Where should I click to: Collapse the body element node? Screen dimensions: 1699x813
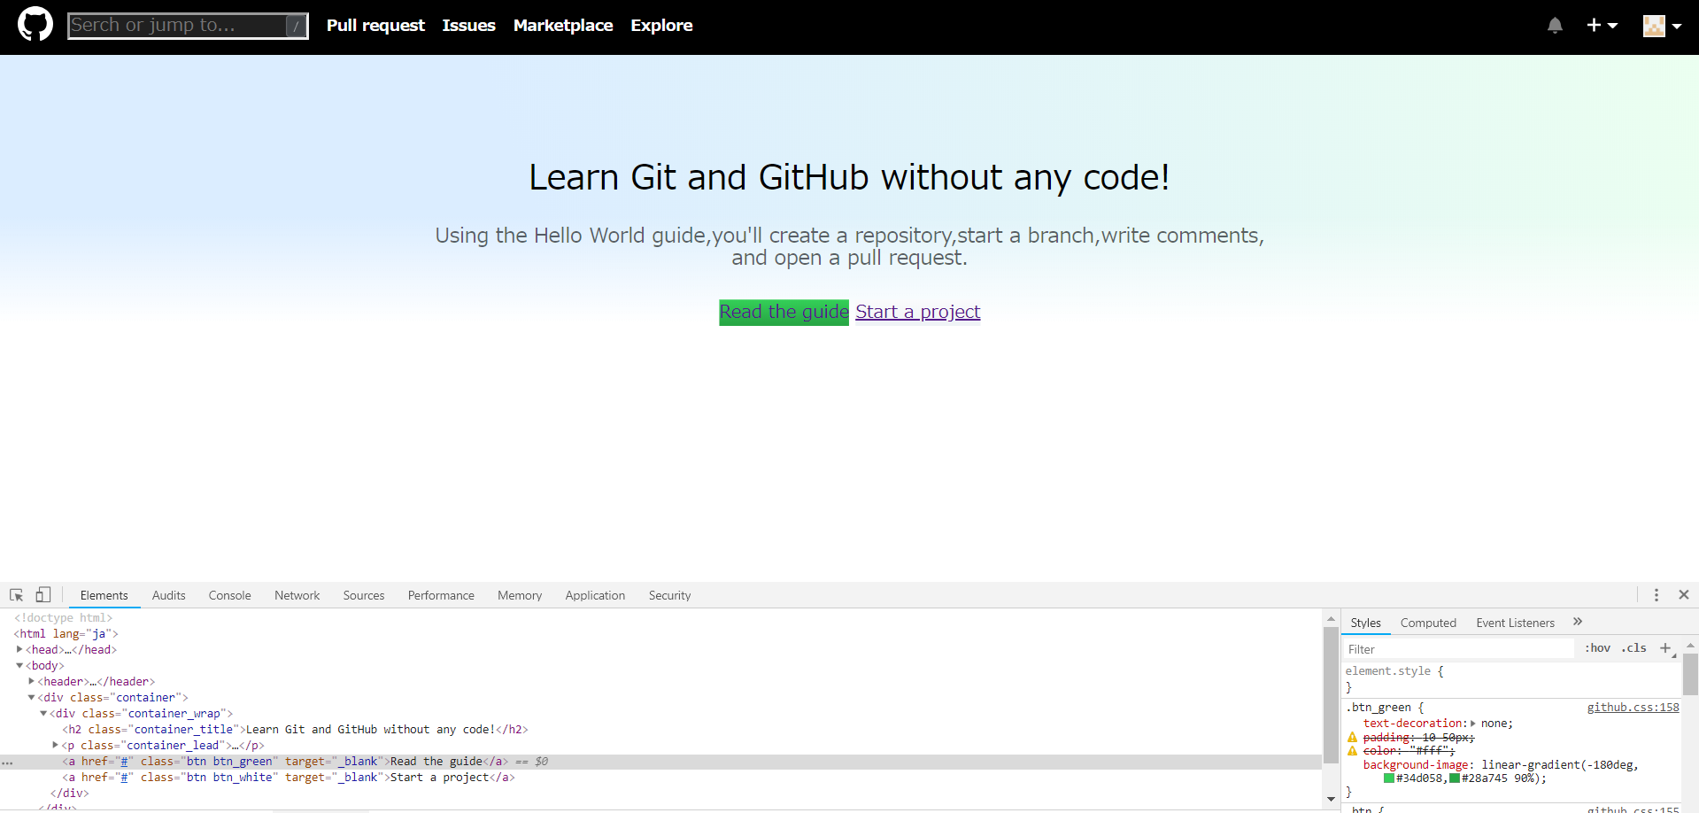19,665
